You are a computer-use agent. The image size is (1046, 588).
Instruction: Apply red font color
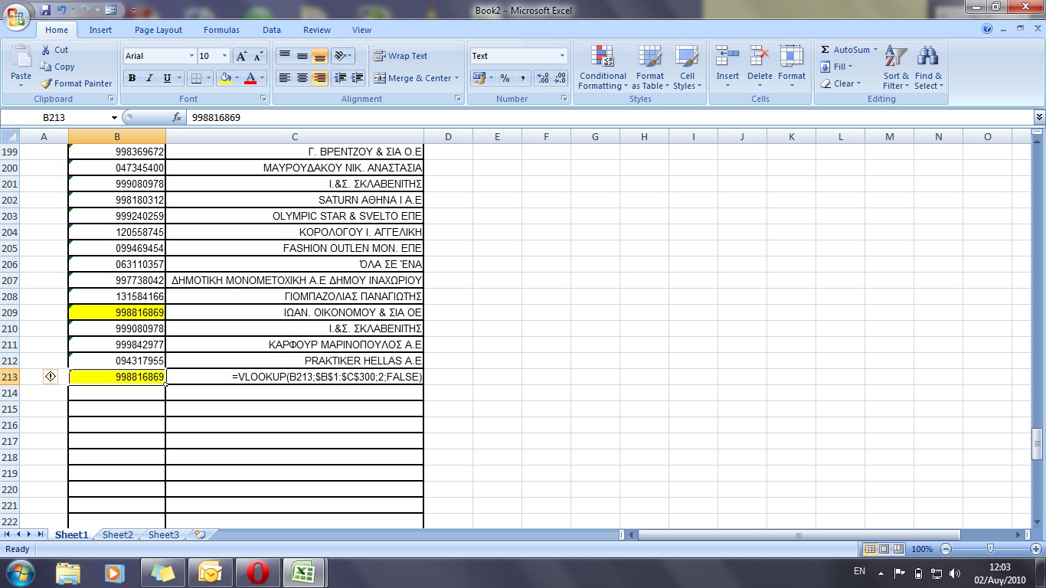click(250, 78)
